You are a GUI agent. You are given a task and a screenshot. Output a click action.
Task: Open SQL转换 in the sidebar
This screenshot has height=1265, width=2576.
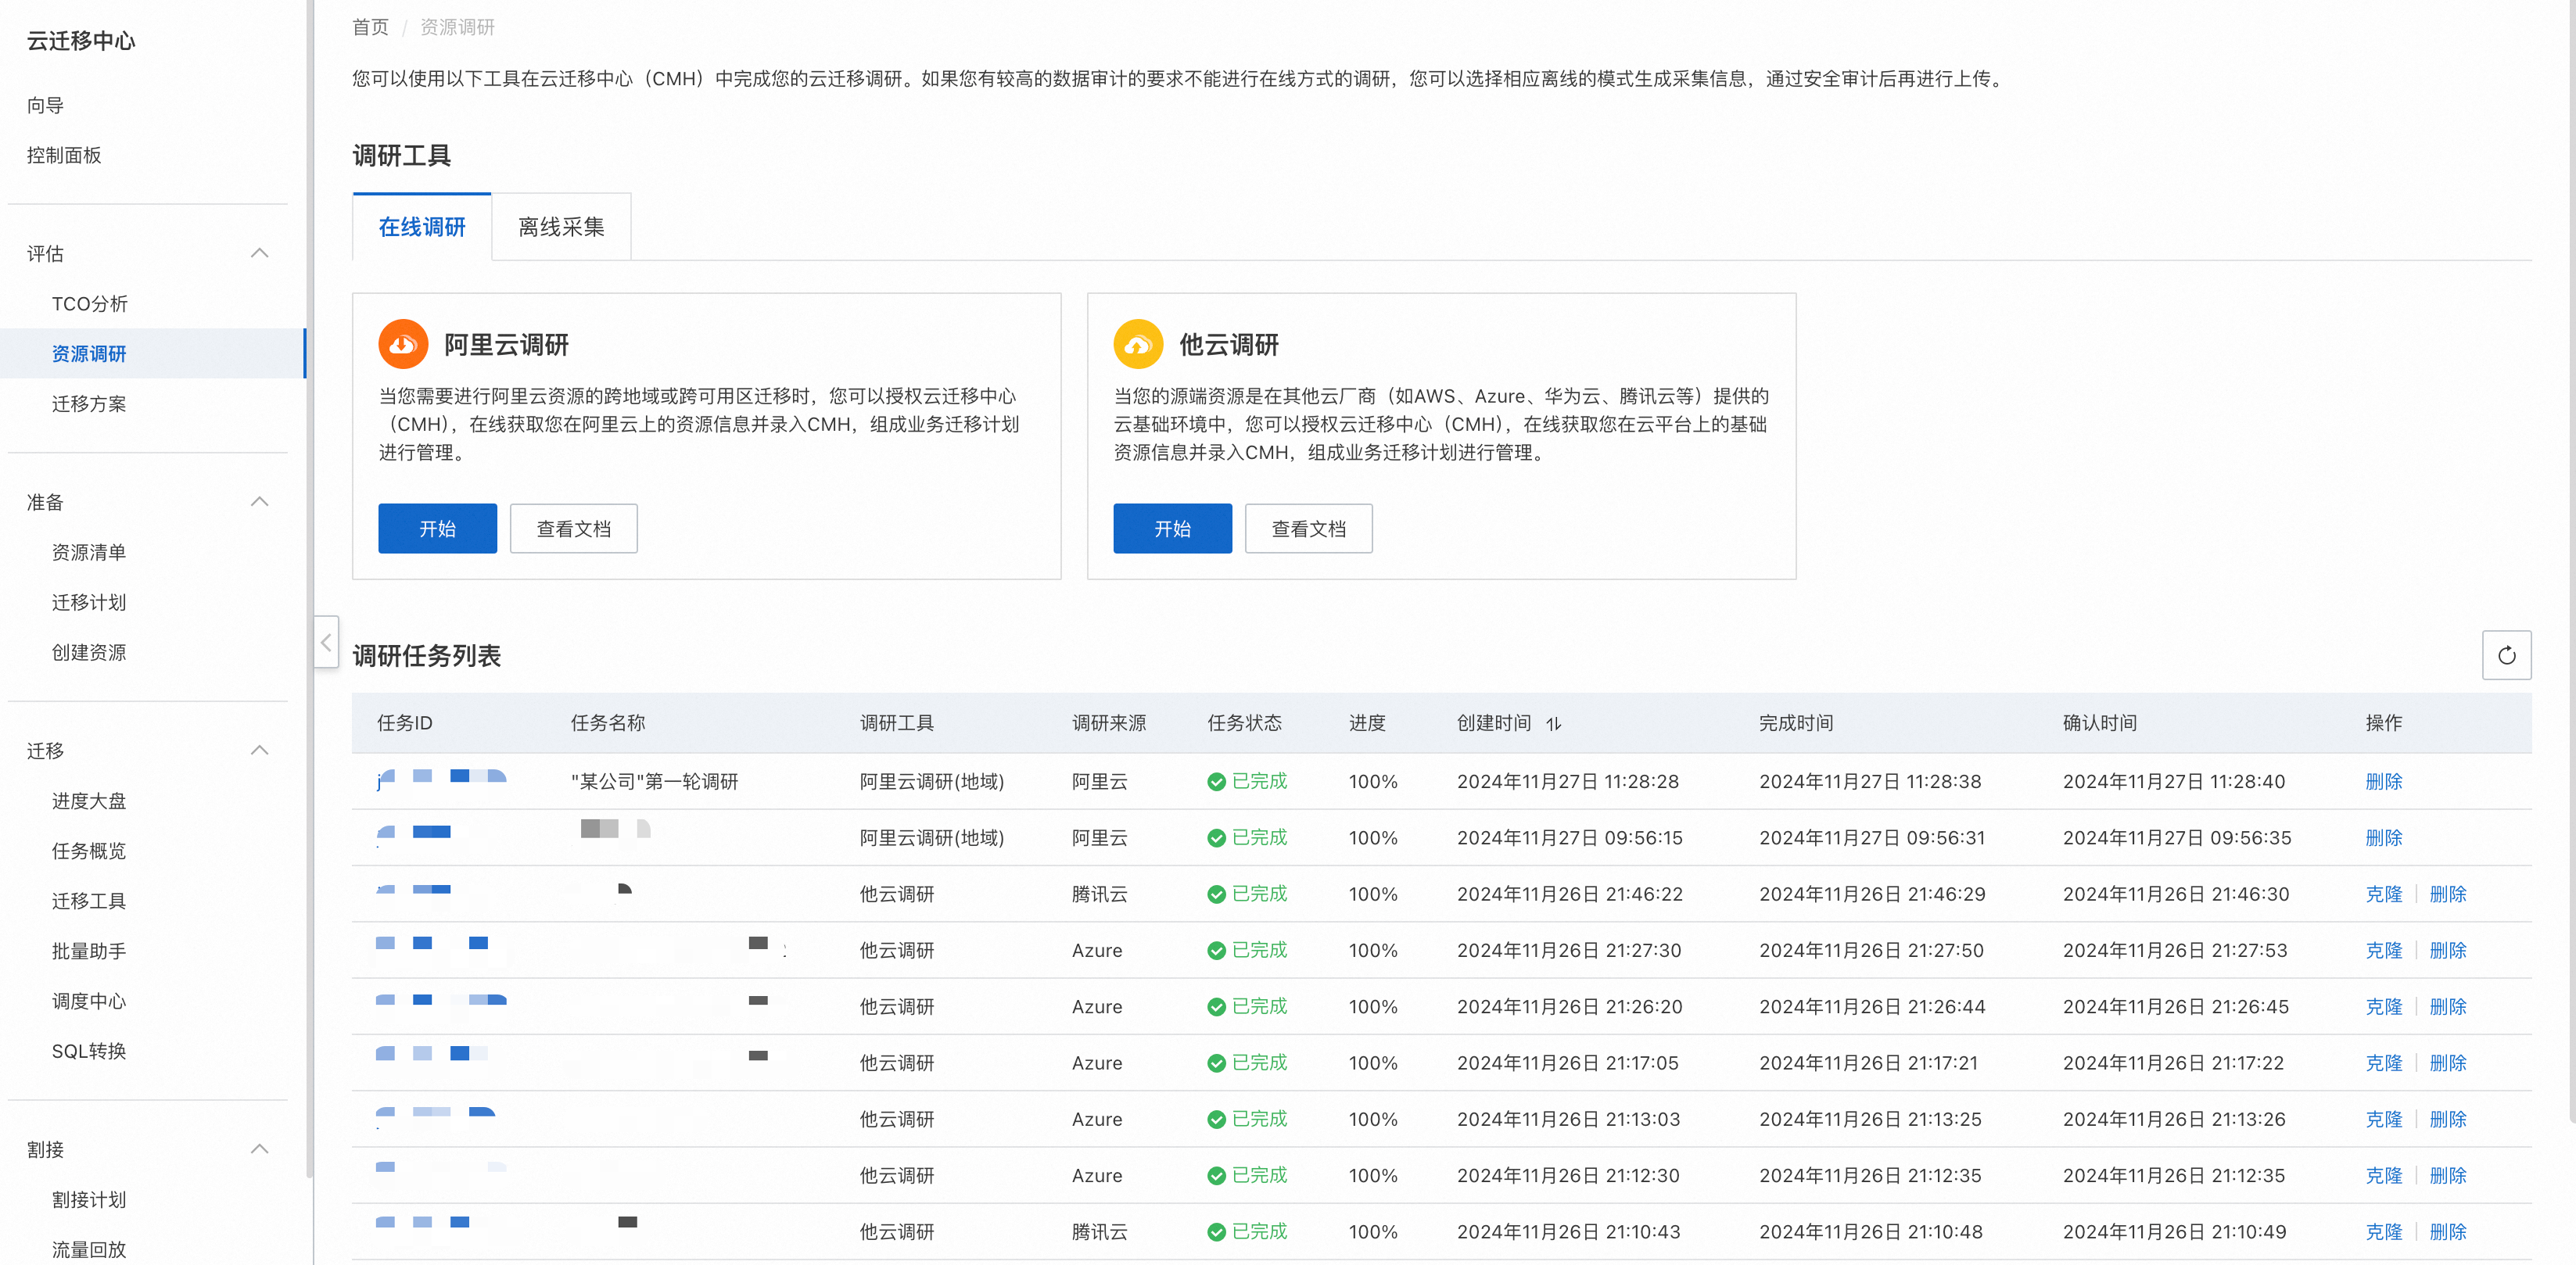[x=89, y=1050]
